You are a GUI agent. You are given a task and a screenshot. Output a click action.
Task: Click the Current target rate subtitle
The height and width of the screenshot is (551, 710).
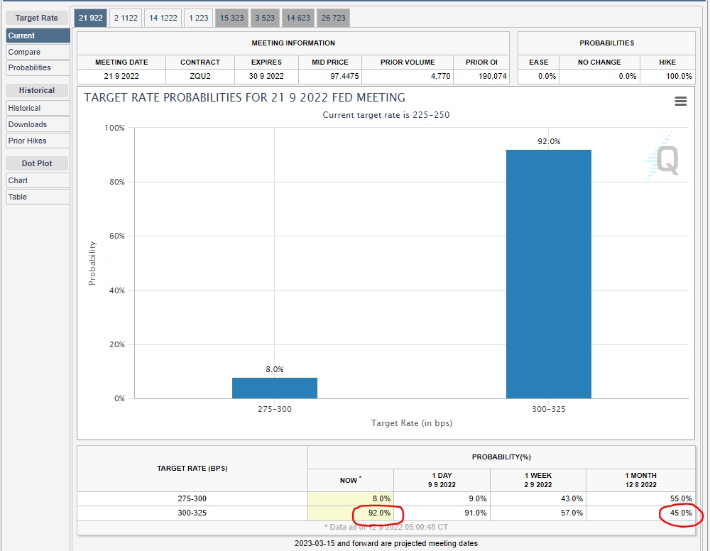[386, 115]
